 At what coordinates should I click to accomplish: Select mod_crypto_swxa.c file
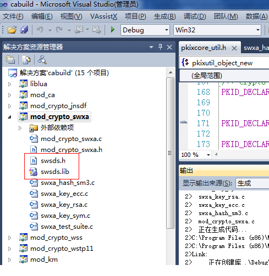point(71,139)
